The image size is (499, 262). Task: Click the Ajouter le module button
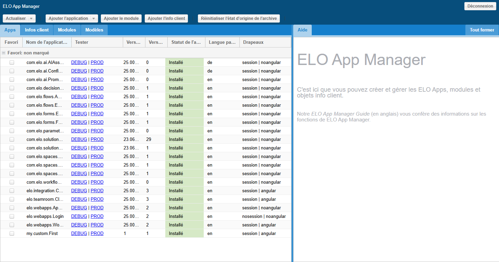[121, 18]
